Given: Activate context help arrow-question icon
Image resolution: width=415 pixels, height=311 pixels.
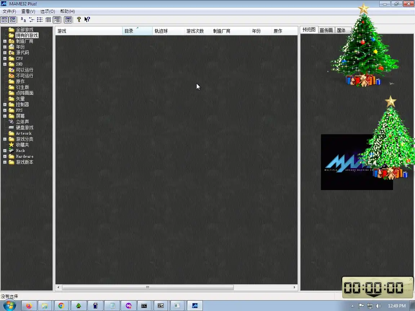Looking at the screenshot, I should (x=87, y=19).
